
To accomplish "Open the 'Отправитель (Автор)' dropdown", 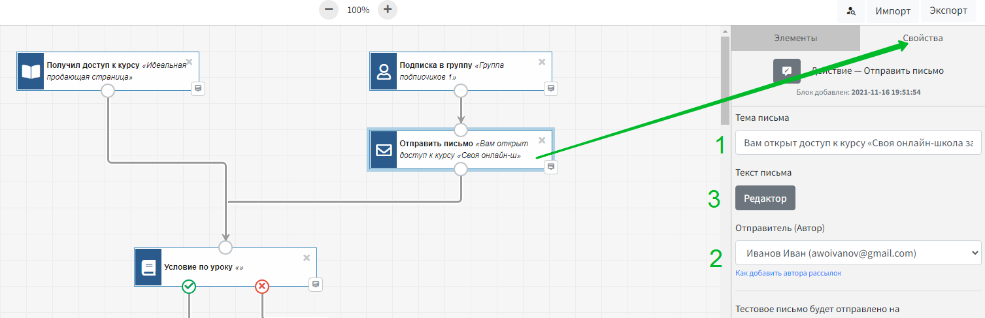I will tap(858, 253).
